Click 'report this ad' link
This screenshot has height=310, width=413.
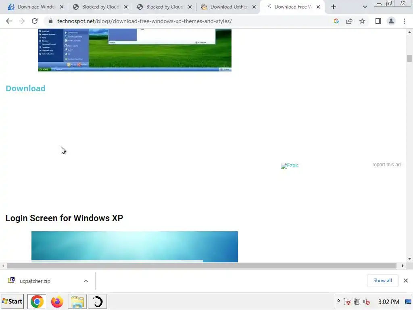386,165
